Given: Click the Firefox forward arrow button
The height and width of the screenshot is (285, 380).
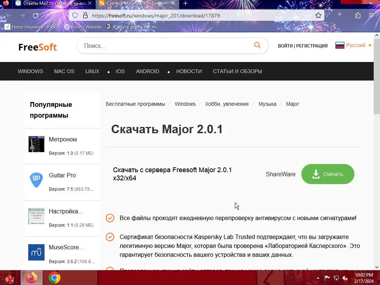Looking at the screenshot, I should coord(22,16).
